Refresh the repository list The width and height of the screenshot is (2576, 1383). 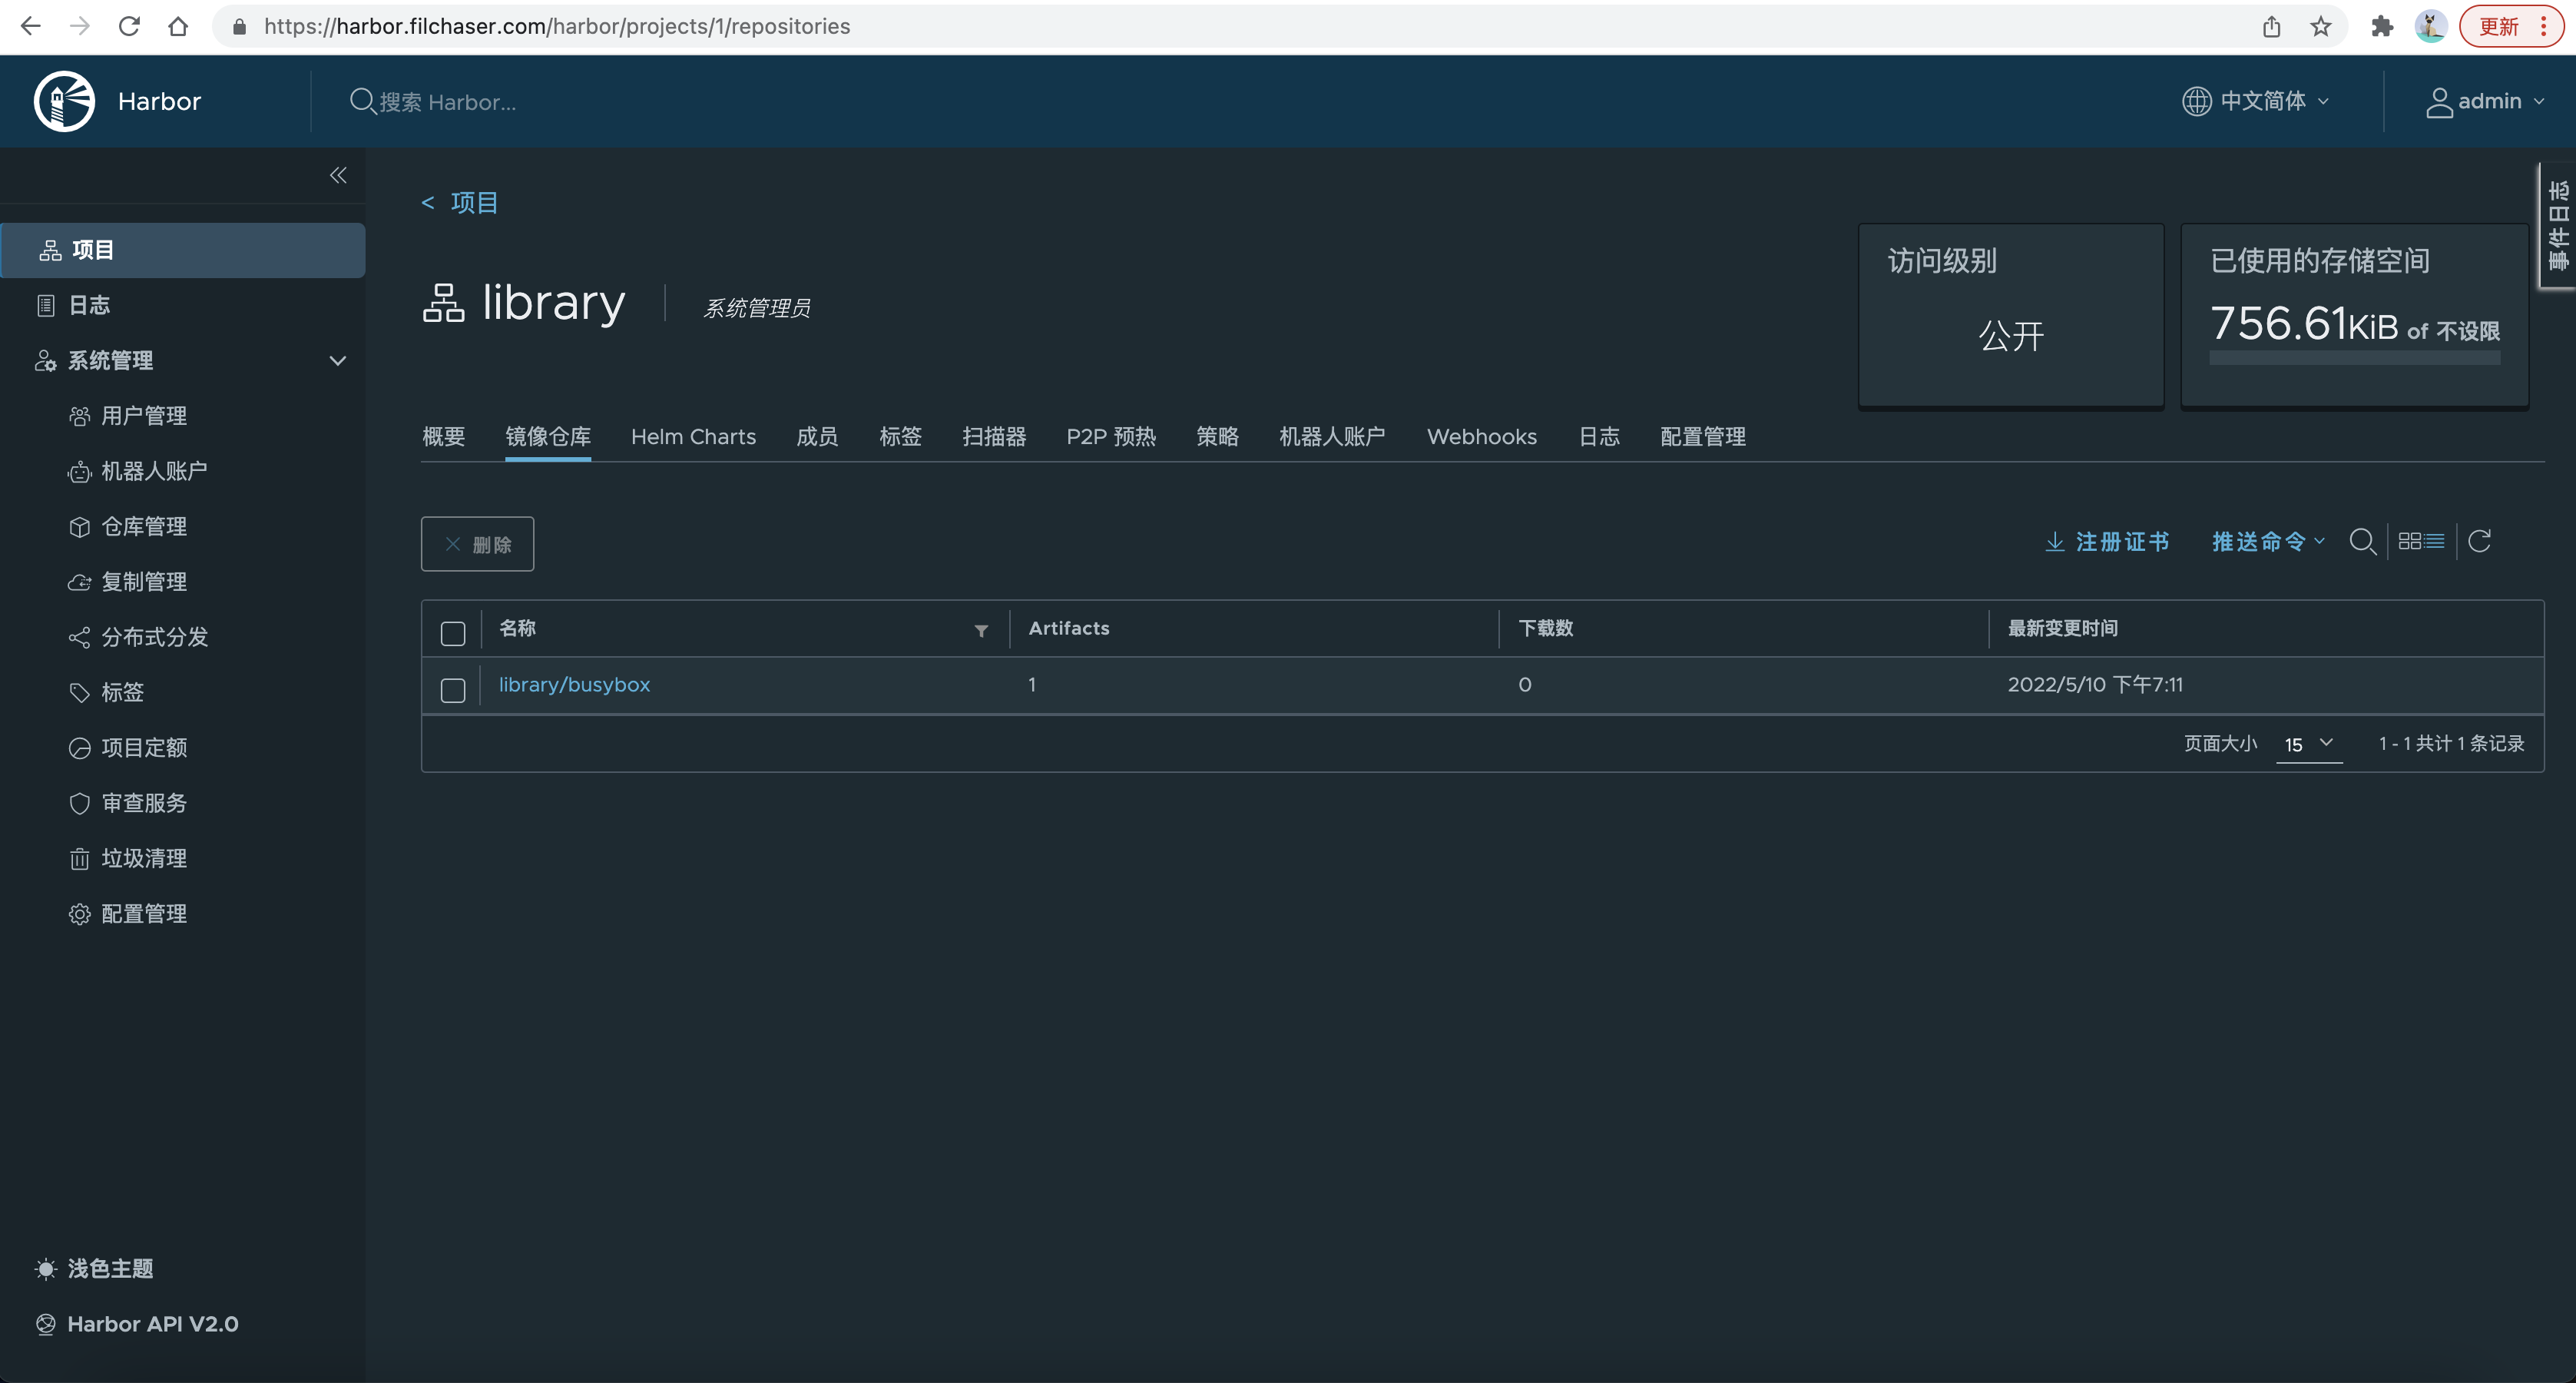coord(2479,542)
